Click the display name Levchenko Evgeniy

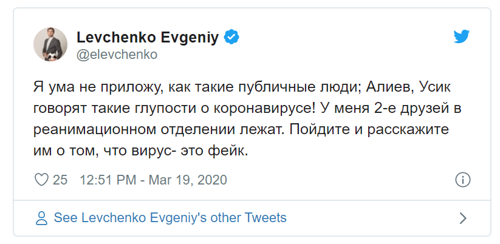[148, 38]
